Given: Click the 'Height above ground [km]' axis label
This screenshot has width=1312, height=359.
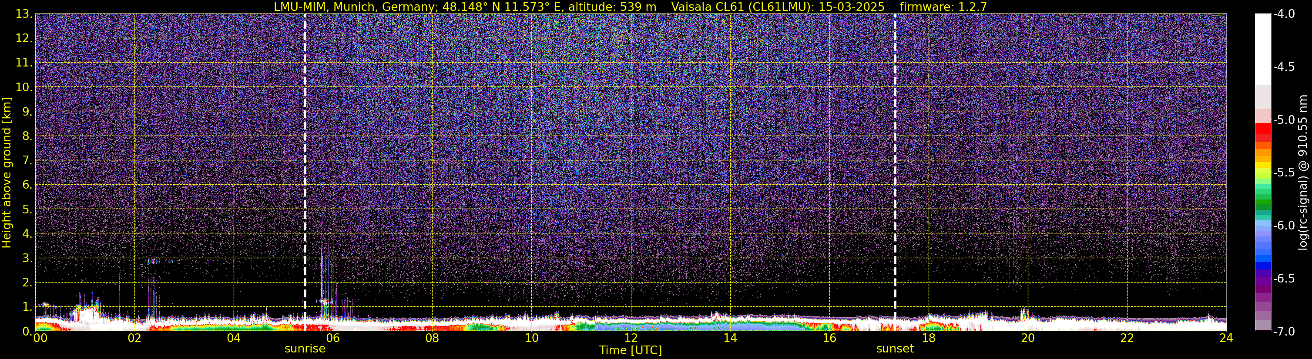Looking at the screenshot, I should (x=7, y=173).
